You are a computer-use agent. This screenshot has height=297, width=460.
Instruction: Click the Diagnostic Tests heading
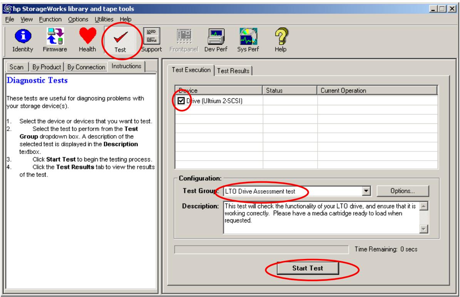37,80
